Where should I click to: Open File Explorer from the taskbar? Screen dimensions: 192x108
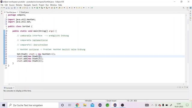coord(85,105)
